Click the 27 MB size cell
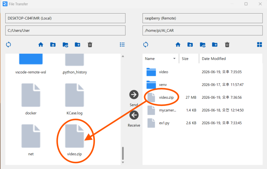The width and height of the screenshot is (267, 169). coord(191,98)
